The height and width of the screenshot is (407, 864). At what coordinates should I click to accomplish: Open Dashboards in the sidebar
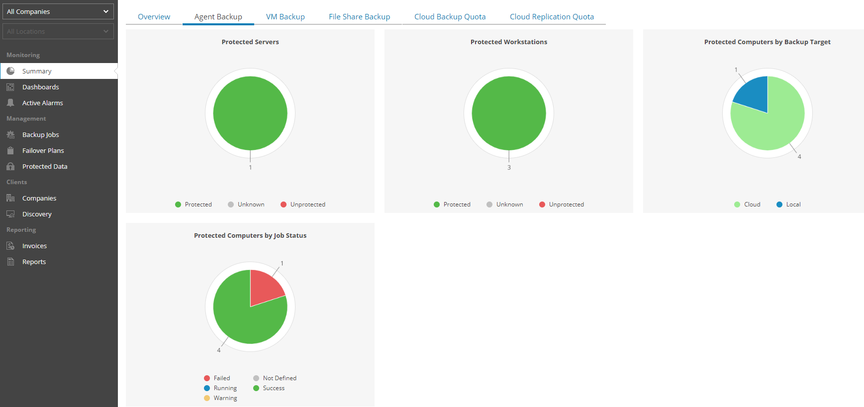tap(41, 87)
